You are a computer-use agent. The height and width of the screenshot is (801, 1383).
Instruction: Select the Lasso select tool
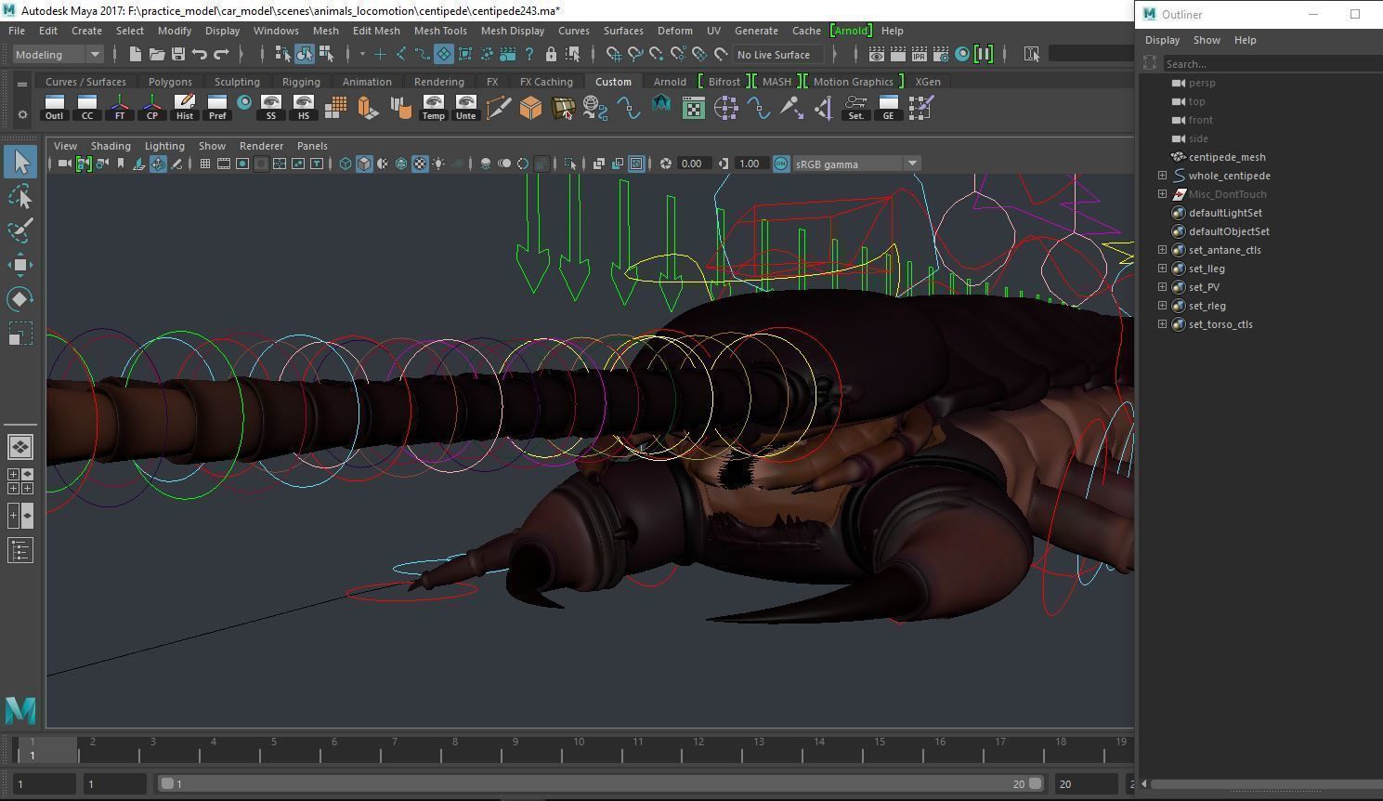(20, 196)
